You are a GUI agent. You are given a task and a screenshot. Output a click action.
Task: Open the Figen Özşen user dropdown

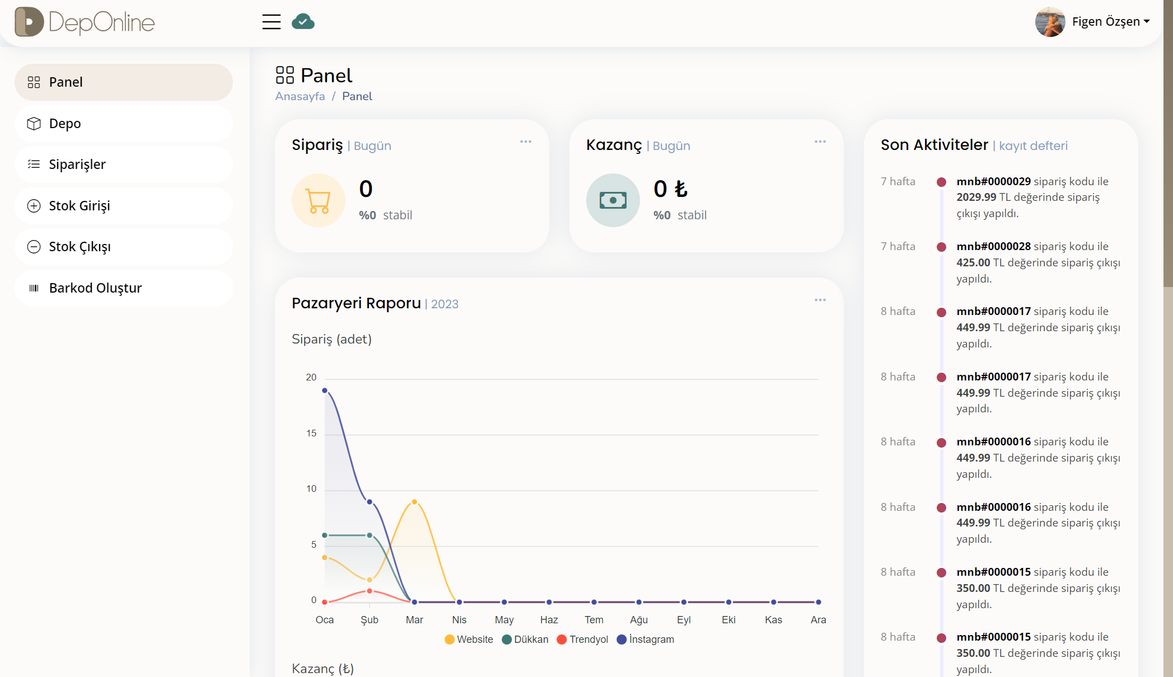(x=1110, y=22)
